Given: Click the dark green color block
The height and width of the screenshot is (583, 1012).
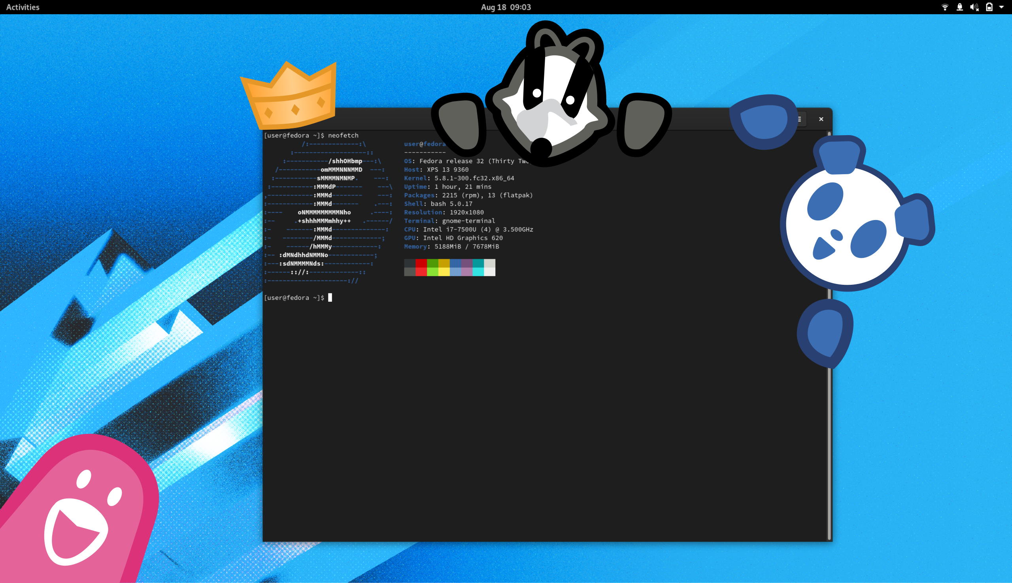Looking at the screenshot, I should pyautogui.click(x=433, y=263).
